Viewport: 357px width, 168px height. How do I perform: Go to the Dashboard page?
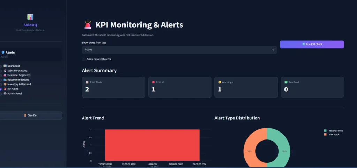click(x=14, y=66)
